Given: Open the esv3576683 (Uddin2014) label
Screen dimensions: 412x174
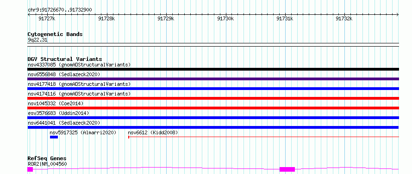Looking at the screenshot, I should [58, 113].
